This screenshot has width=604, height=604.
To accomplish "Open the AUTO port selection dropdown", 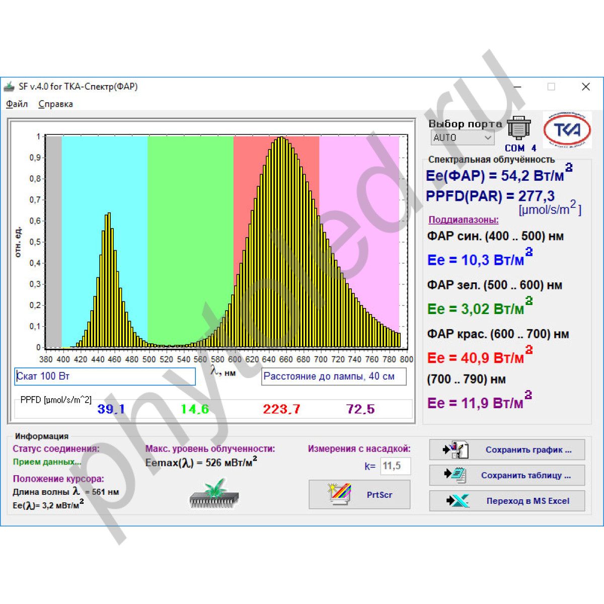I will click(463, 137).
